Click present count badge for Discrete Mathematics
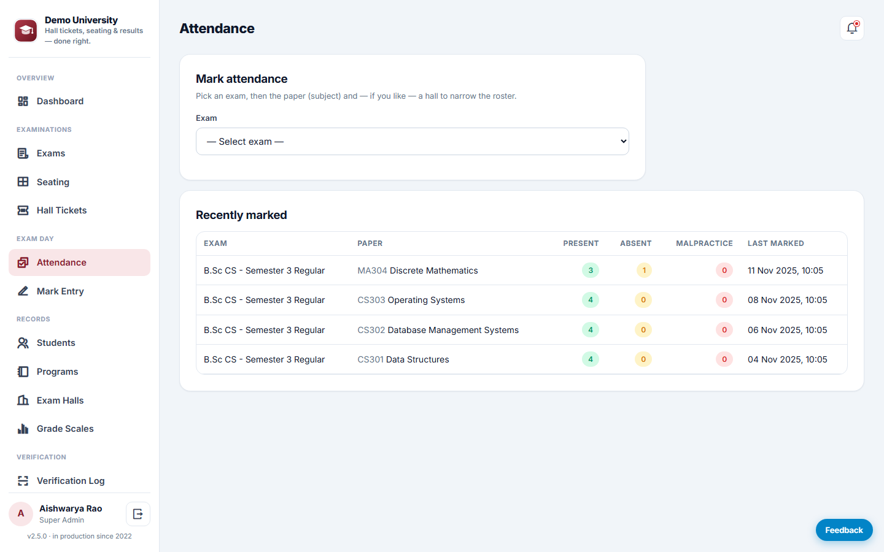 (x=591, y=270)
